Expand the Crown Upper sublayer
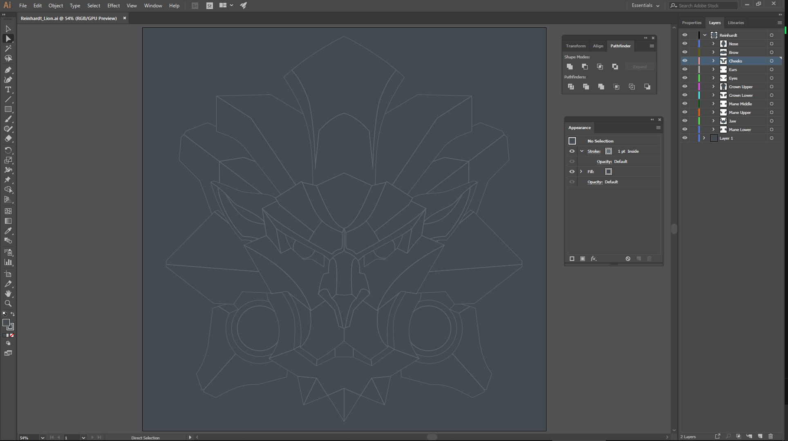This screenshot has height=441, width=788. click(x=714, y=87)
